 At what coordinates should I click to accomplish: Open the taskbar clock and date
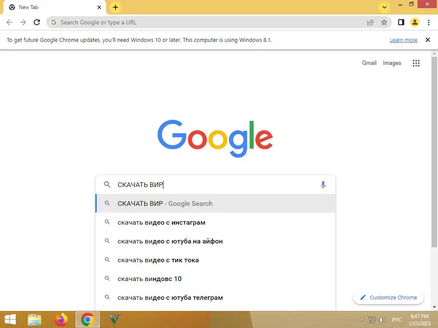[x=420, y=320]
